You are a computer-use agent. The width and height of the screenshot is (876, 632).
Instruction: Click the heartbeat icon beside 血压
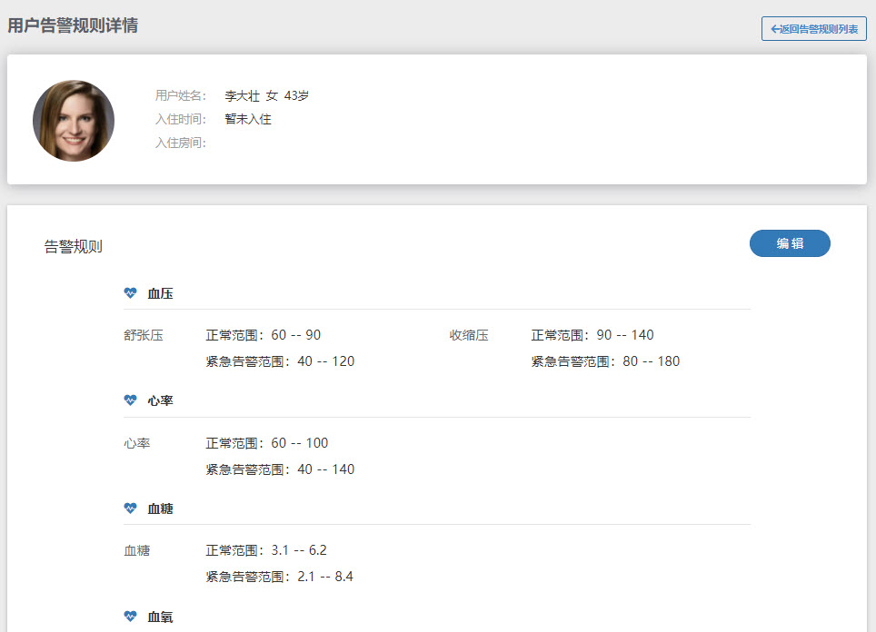click(130, 293)
